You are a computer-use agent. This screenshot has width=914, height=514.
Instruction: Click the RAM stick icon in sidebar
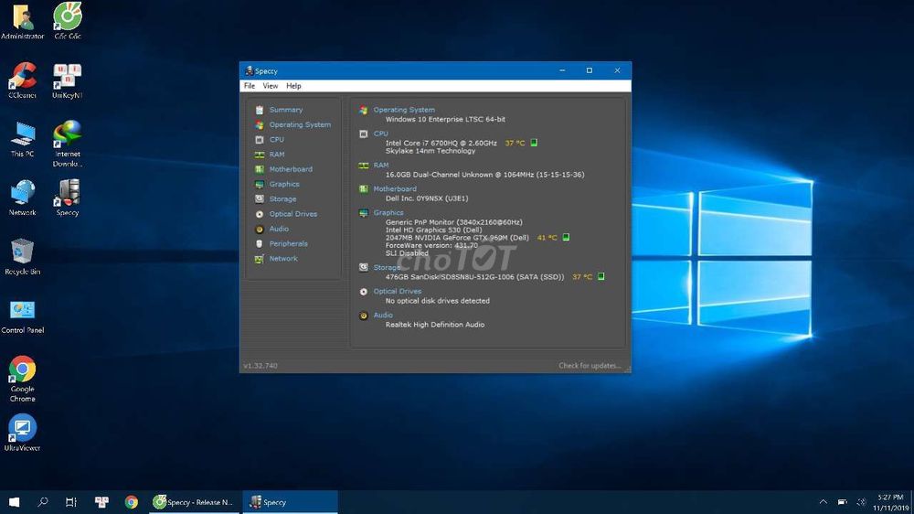click(260, 155)
